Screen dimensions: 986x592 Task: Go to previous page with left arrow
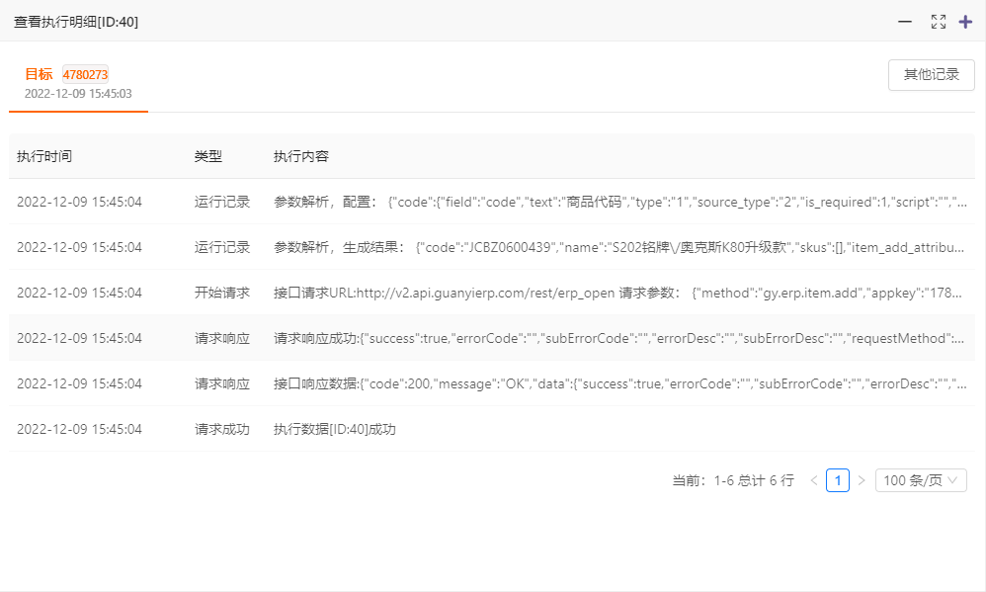click(x=813, y=479)
